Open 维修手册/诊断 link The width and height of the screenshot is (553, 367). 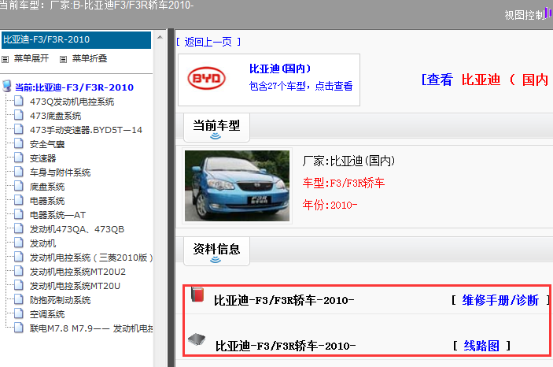coord(500,300)
